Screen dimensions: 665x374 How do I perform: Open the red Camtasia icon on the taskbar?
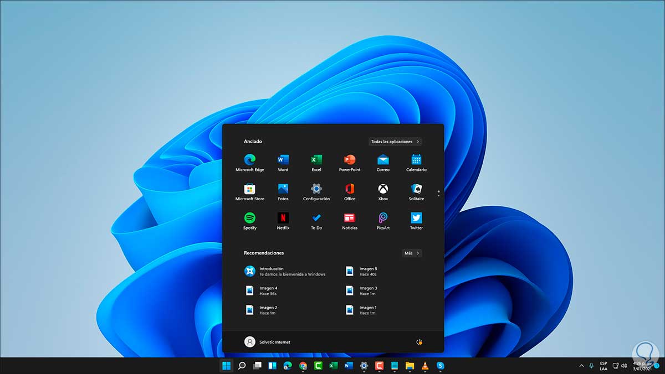click(379, 366)
